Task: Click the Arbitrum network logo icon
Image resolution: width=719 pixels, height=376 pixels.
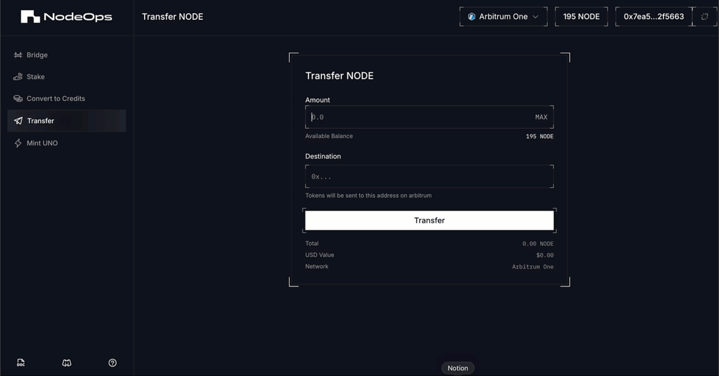Action: pyautogui.click(x=471, y=16)
